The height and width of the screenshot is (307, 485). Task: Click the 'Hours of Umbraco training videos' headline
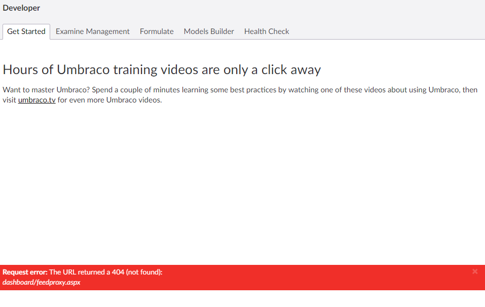[162, 70]
